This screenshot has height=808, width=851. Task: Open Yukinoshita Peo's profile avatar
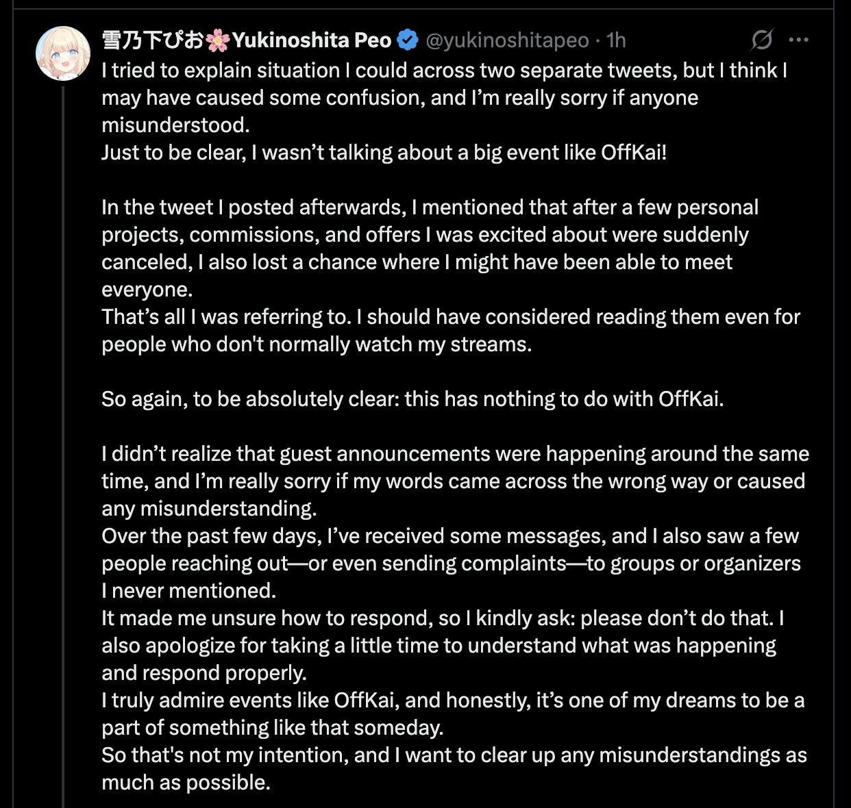coord(63,54)
